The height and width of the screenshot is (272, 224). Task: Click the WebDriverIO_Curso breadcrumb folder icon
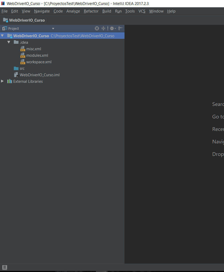click(5, 20)
